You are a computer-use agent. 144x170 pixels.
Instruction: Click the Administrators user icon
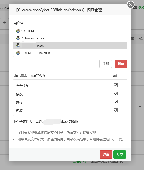18,38
